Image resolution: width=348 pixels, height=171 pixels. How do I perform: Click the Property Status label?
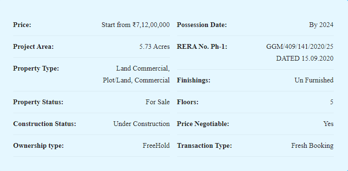tap(38, 102)
